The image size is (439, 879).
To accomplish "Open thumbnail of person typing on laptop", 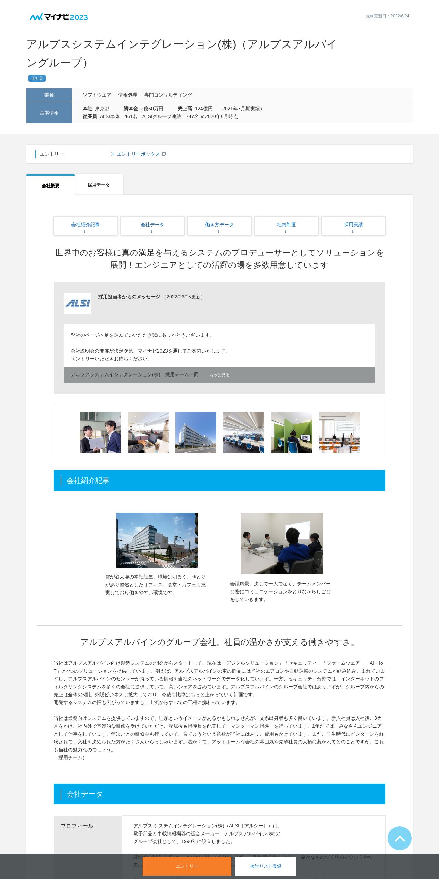I will [148, 432].
